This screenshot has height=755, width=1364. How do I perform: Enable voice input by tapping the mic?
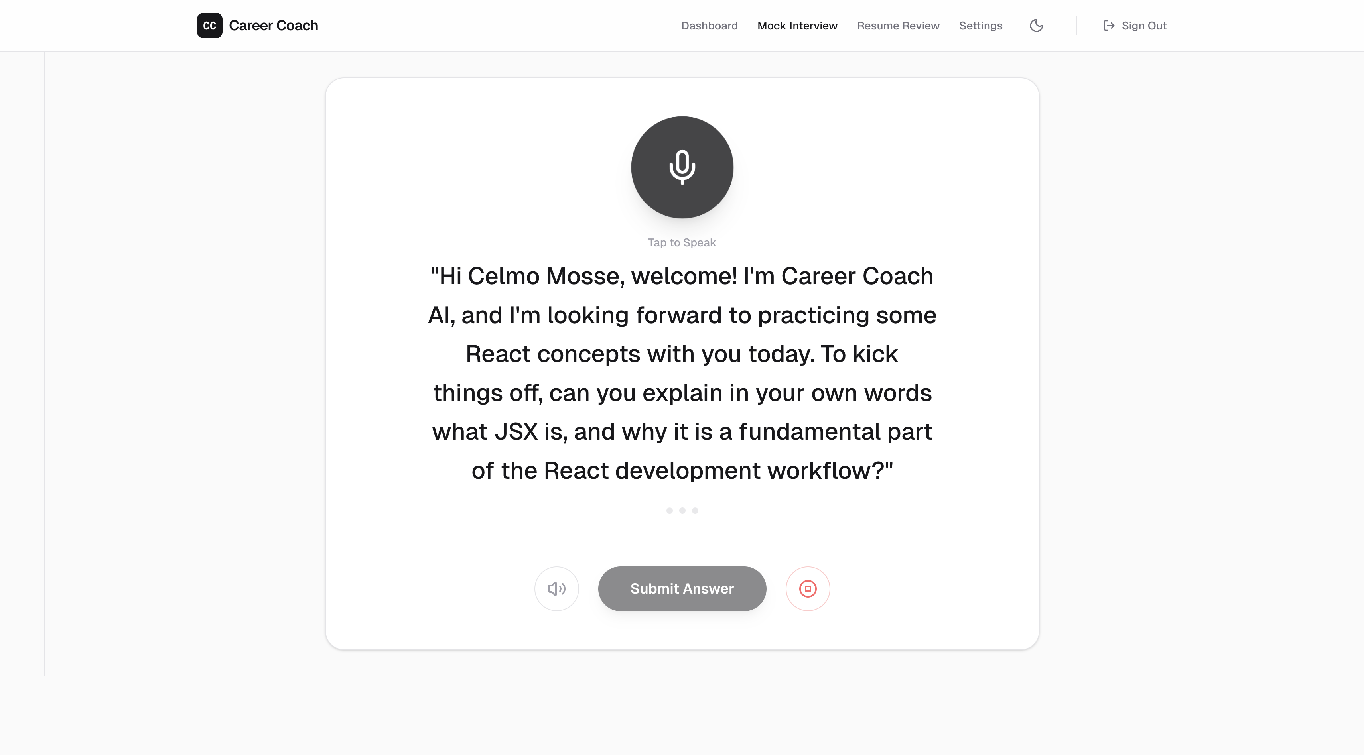tap(682, 167)
